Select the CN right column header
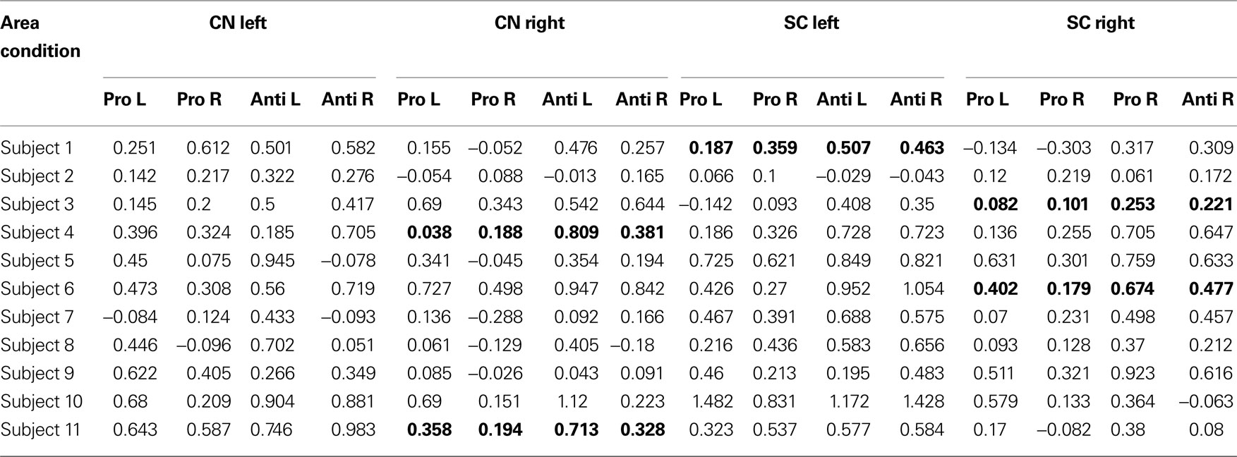This screenshot has height=457, width=1237. point(529,23)
